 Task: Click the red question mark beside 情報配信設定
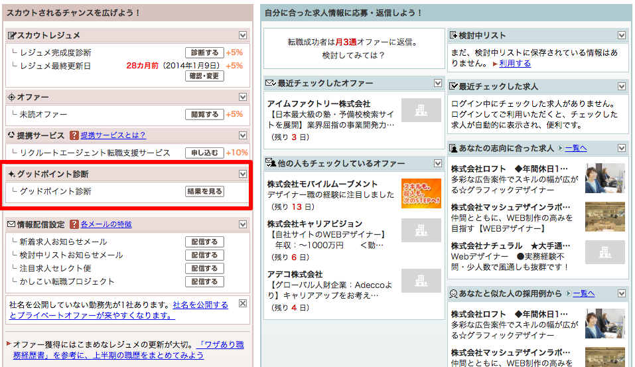click(x=74, y=224)
